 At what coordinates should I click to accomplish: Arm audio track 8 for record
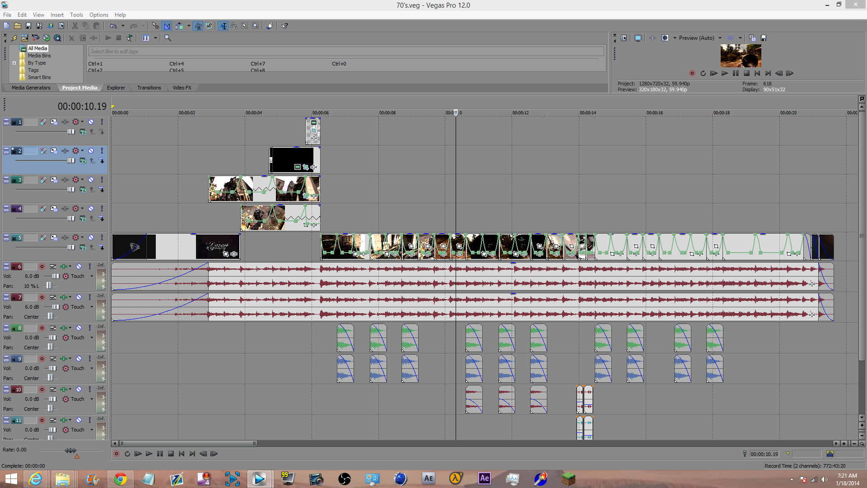(42, 328)
